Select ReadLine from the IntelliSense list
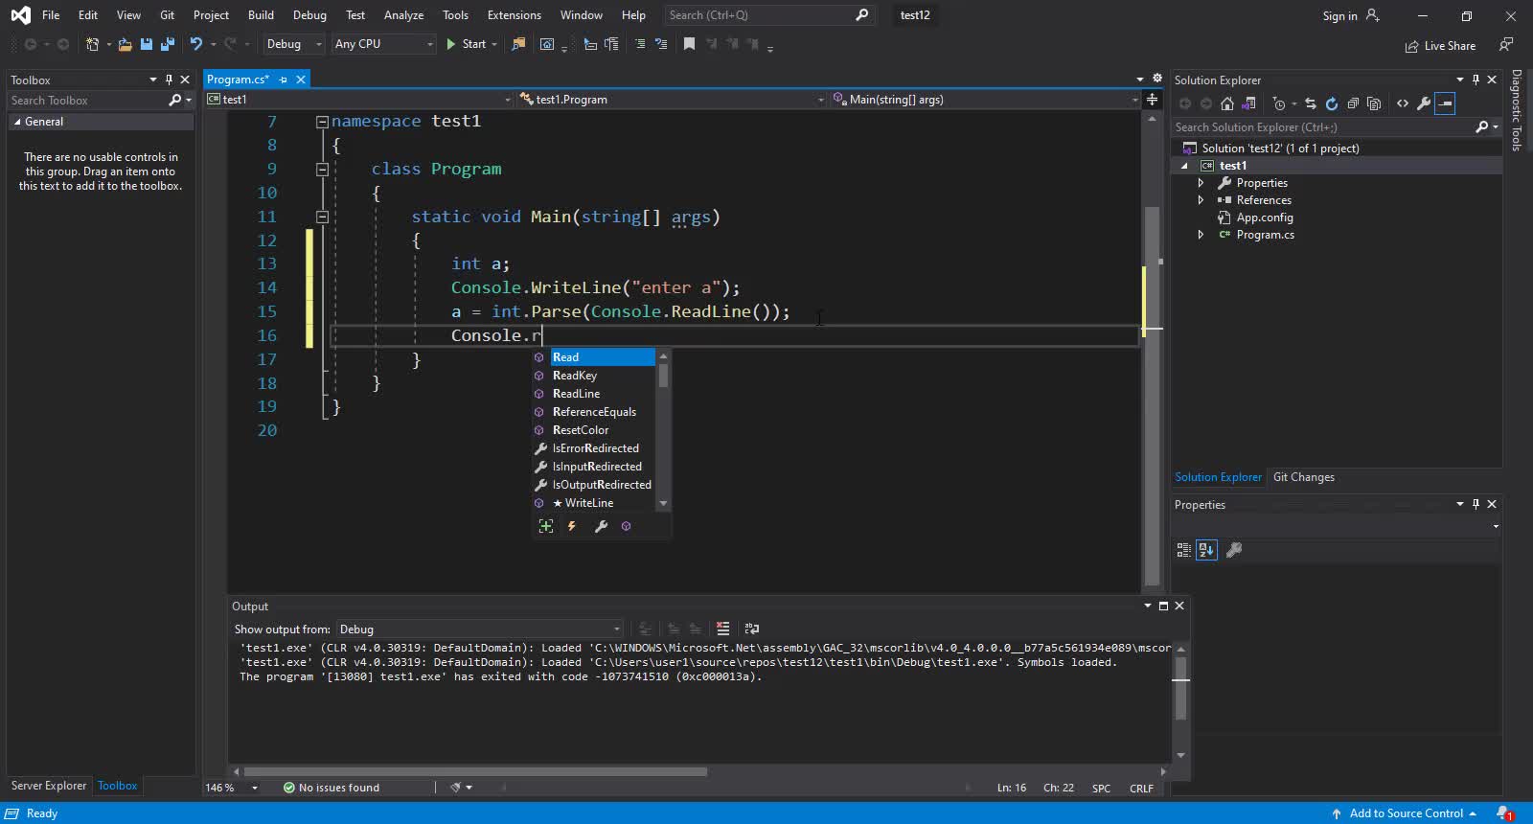 tap(576, 394)
